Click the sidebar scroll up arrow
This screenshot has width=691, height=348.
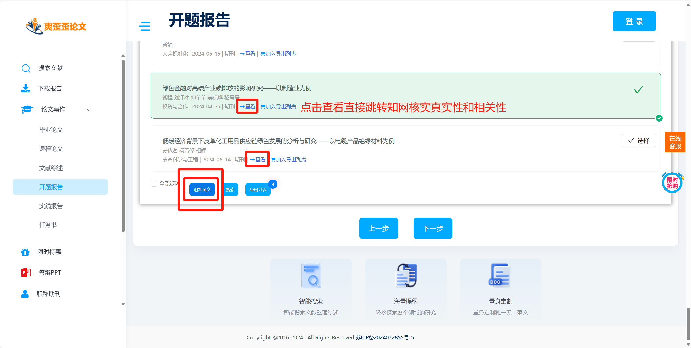point(123,56)
